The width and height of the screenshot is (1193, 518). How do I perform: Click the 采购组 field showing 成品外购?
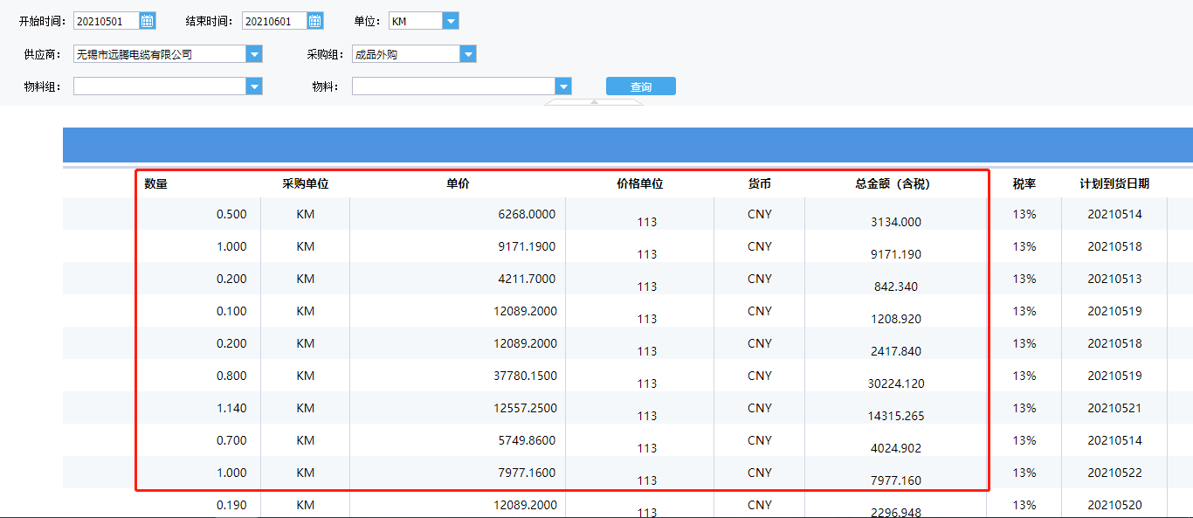click(x=406, y=54)
